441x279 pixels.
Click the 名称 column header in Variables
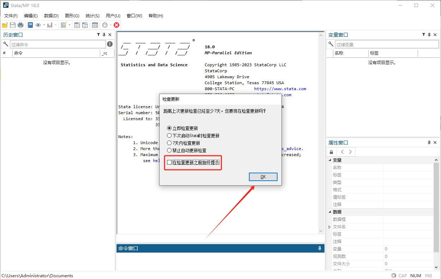point(351,53)
